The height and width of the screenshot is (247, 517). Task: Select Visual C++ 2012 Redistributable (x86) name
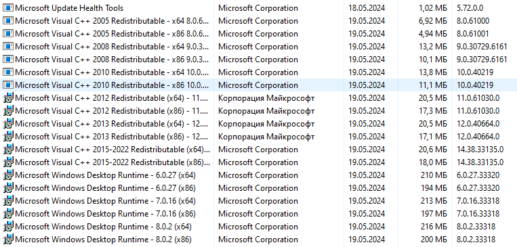coord(112,111)
